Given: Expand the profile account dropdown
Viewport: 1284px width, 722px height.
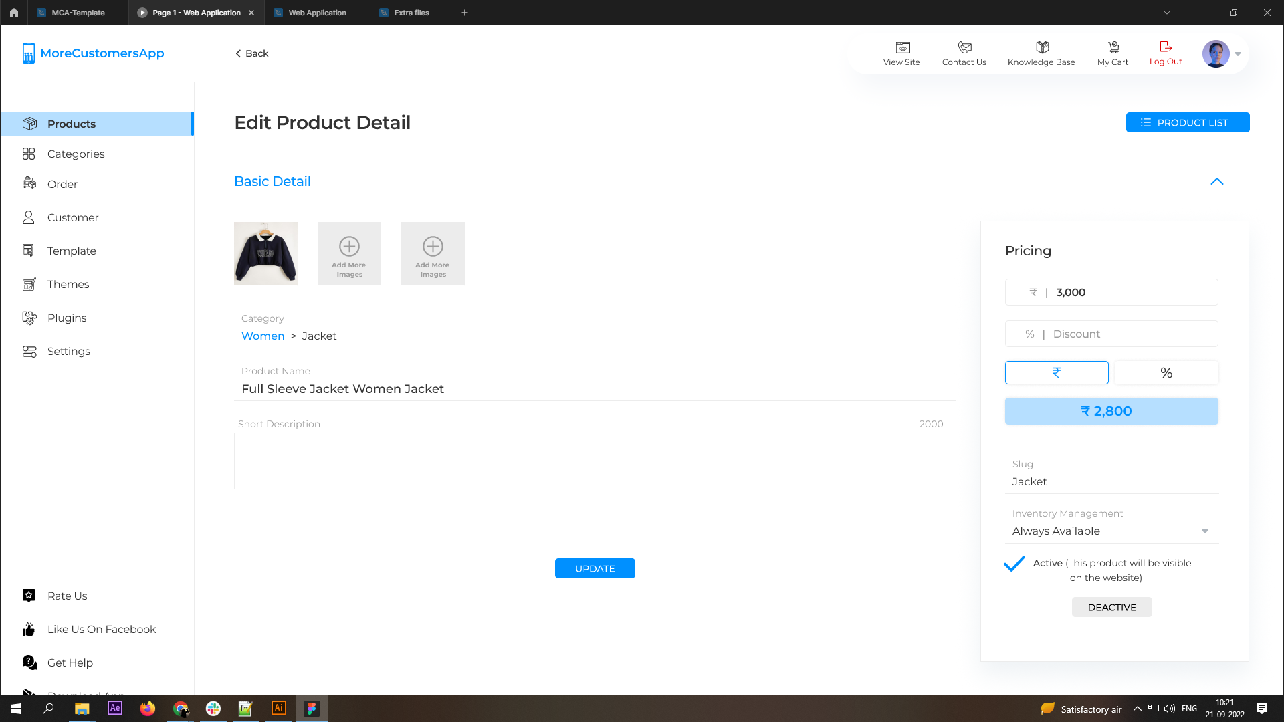Looking at the screenshot, I should (1237, 53).
